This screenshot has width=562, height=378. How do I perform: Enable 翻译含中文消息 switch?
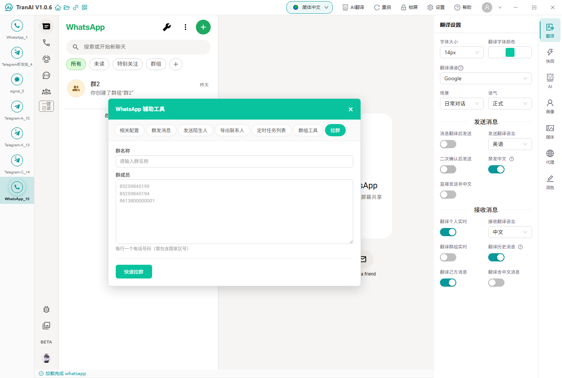point(496,283)
